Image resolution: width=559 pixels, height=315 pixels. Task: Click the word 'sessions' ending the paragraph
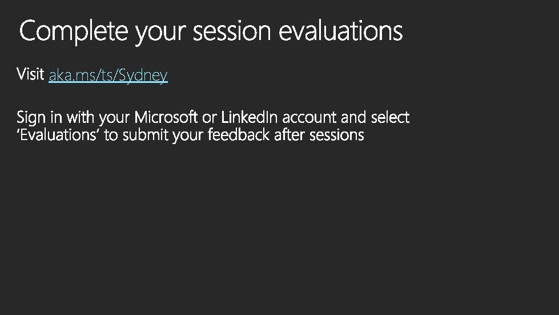coord(336,135)
